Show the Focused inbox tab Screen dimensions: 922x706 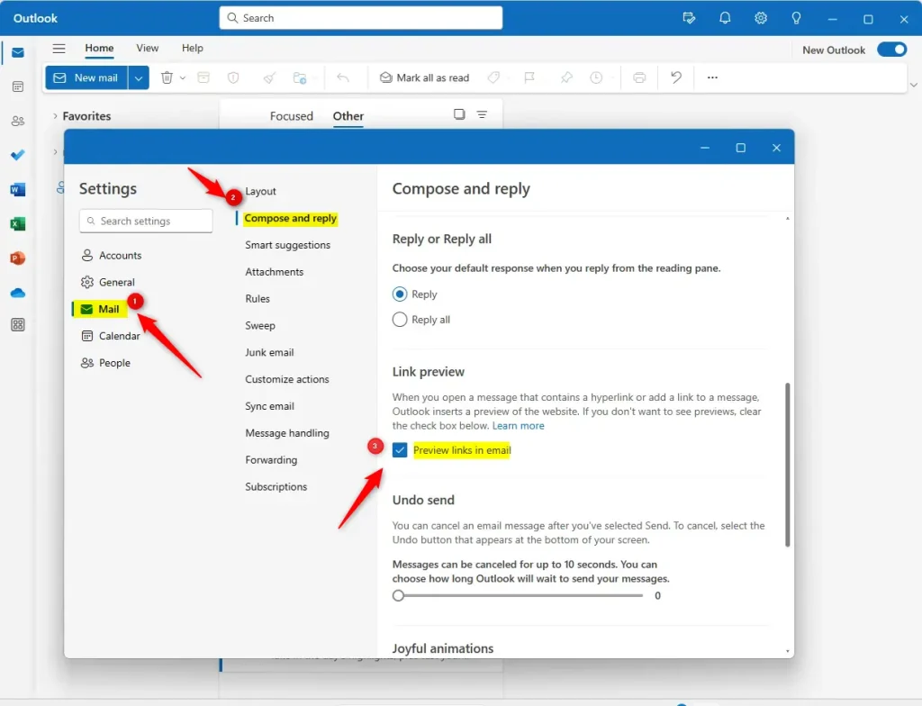[x=291, y=116]
